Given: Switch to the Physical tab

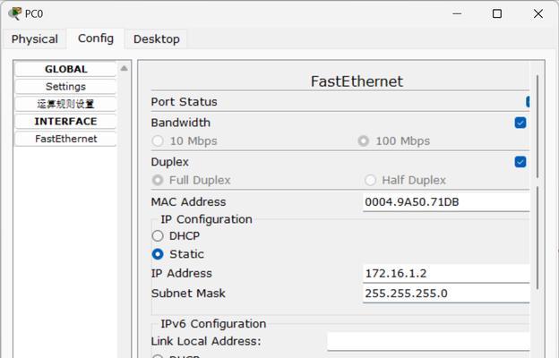Looking at the screenshot, I should point(35,38).
